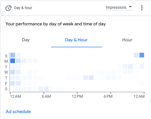Click the Monday 1 AM heatmap cell
The width and height of the screenshot is (151, 119).
18,61
